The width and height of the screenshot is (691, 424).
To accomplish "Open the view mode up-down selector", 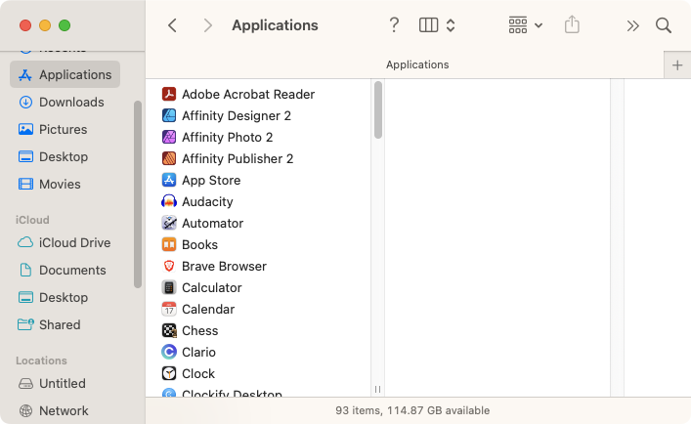I will 451,25.
